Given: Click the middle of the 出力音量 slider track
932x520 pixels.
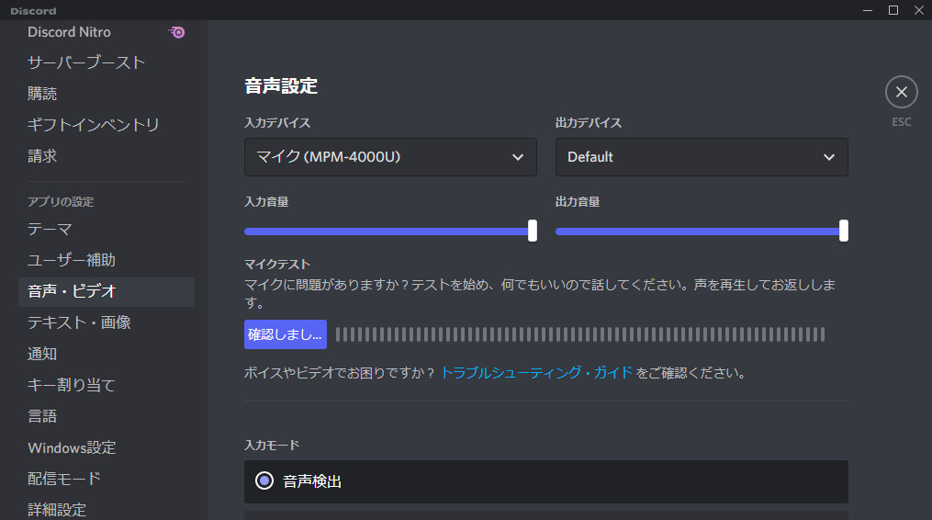Looking at the screenshot, I should (x=702, y=232).
